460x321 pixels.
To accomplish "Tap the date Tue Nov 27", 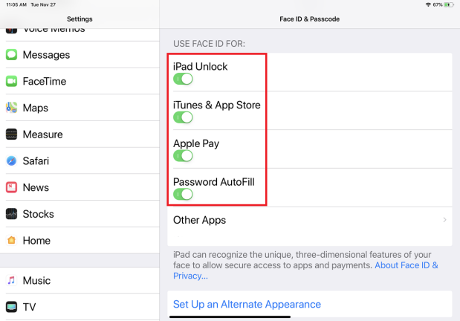I will point(43,4).
